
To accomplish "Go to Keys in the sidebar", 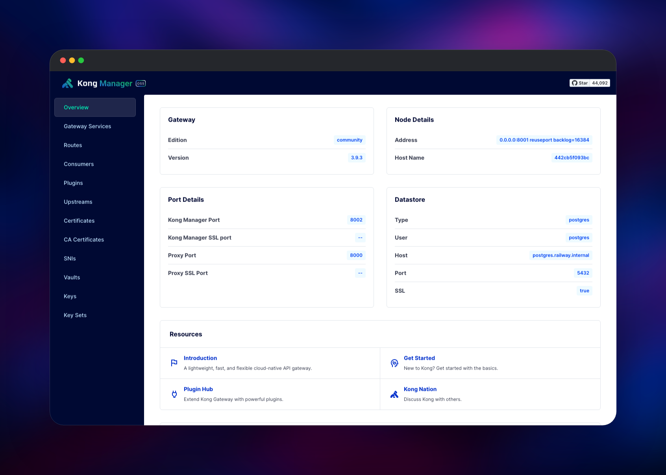I will (95, 296).
